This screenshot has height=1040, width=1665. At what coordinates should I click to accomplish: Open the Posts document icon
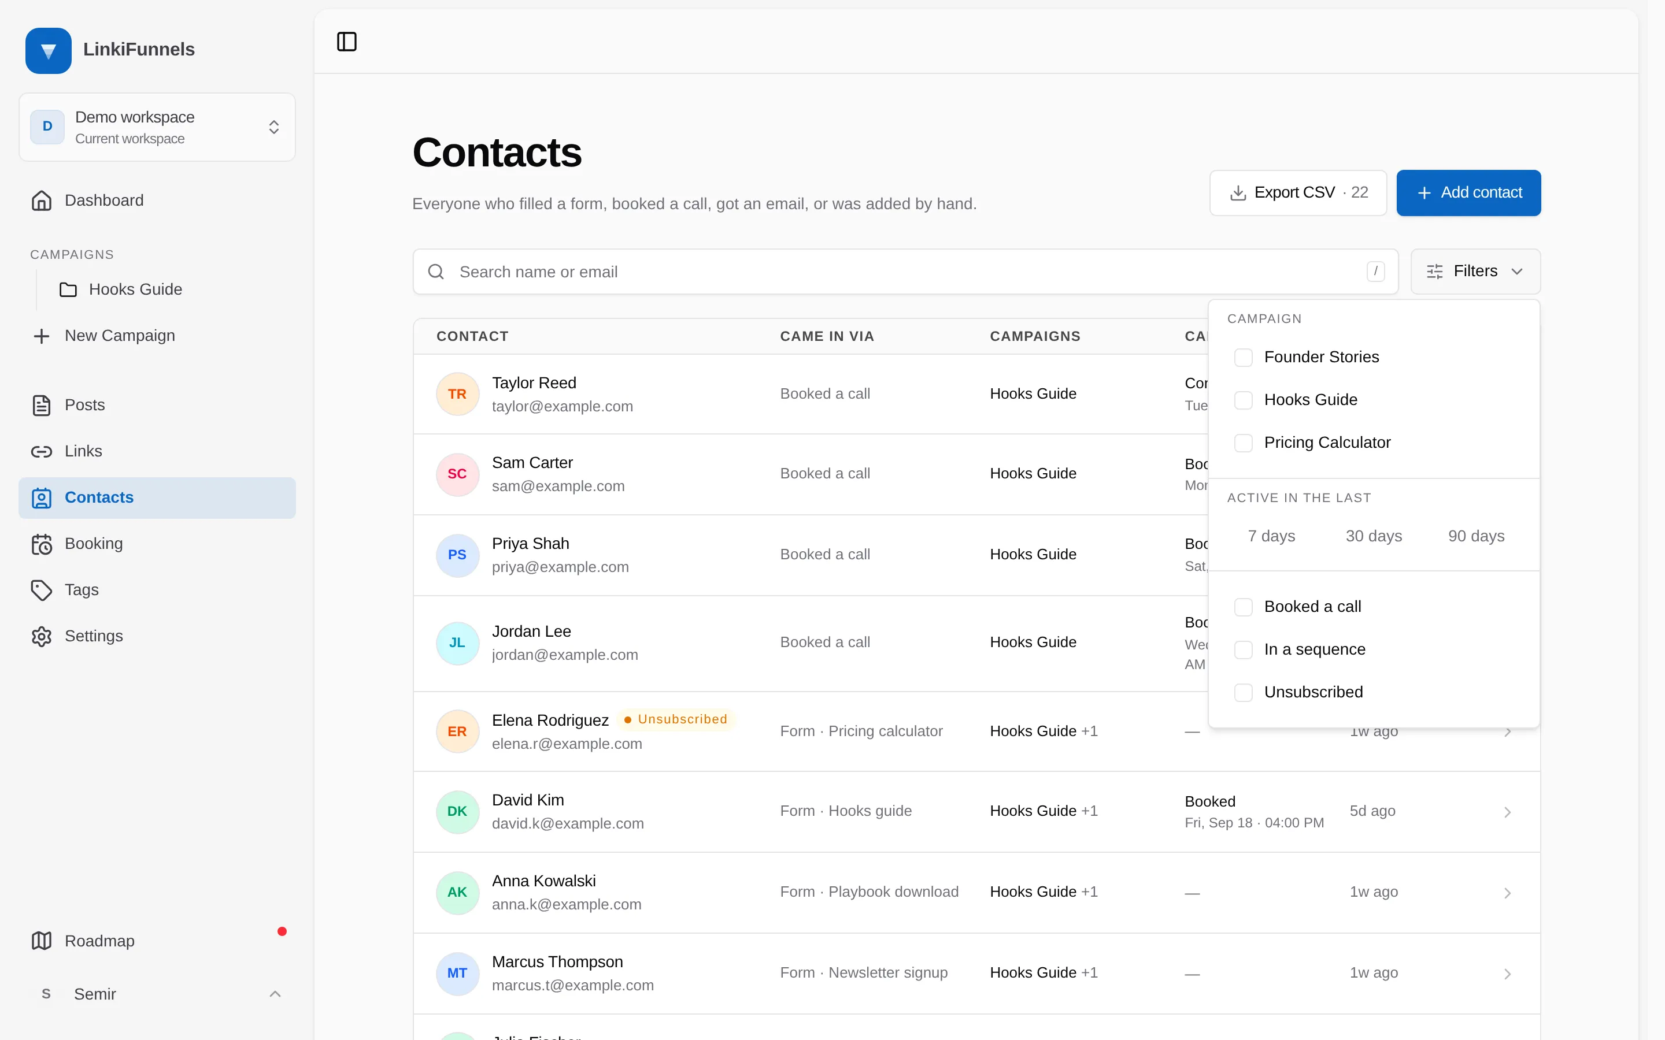coord(41,405)
